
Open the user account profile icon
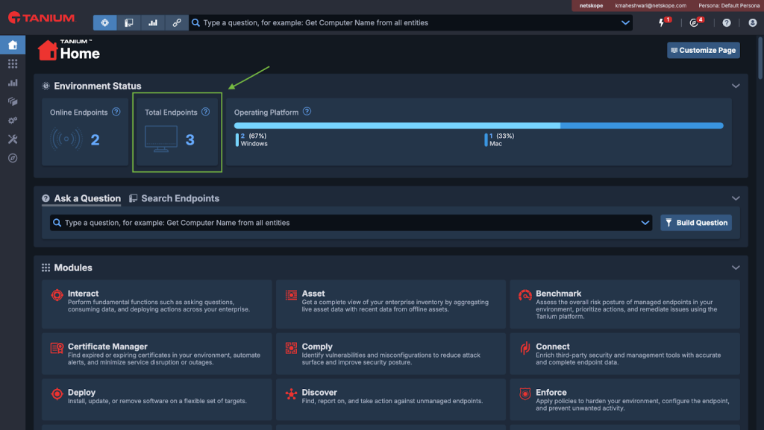pyautogui.click(x=752, y=22)
